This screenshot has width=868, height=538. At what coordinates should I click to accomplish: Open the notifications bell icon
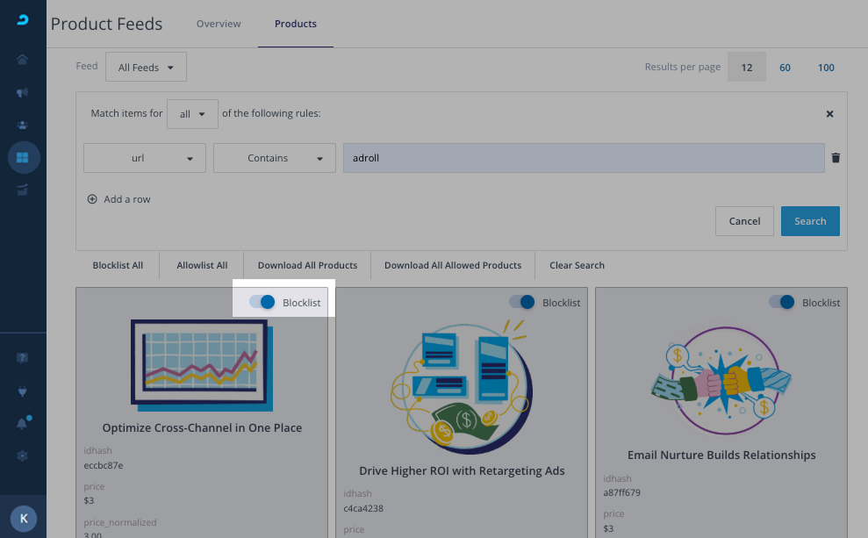point(23,423)
